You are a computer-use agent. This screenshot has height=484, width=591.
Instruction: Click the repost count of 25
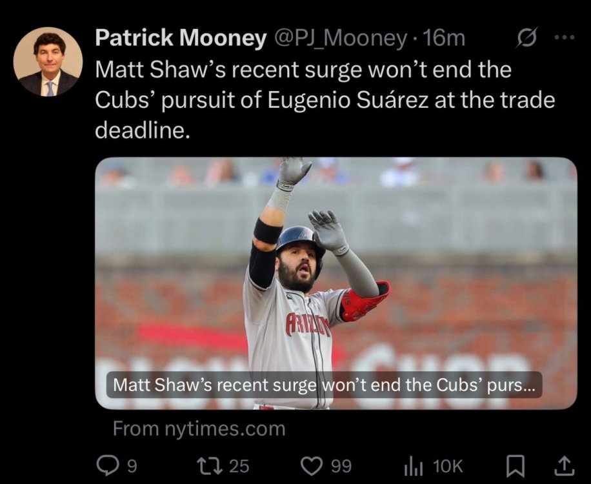click(239, 465)
